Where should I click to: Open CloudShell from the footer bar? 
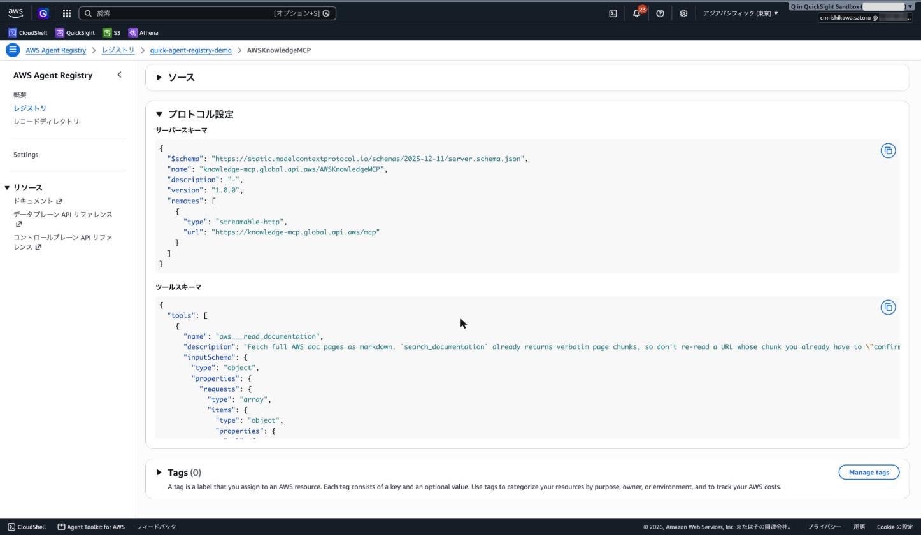(27, 527)
